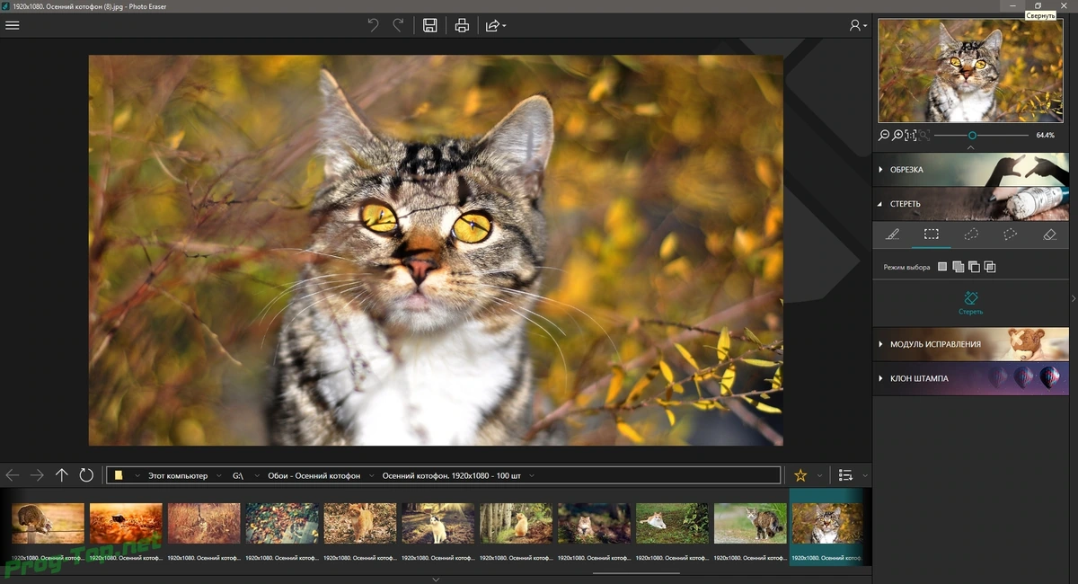Collapse the navigator preview with up chevron
Image resolution: width=1078 pixels, height=584 pixels.
pos(971,146)
